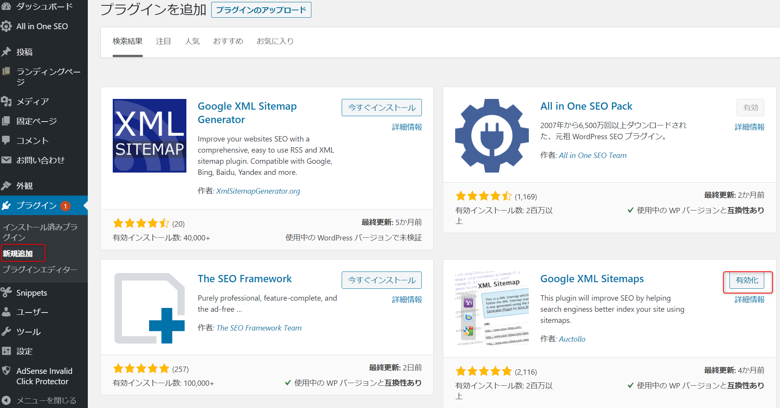The height and width of the screenshot is (408, 780).
Task: Visit author All in One SEO Team link
Action: point(592,155)
